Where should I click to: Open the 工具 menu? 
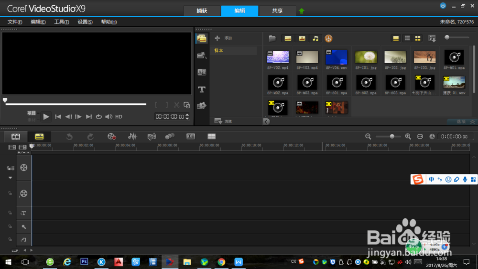pos(62,22)
